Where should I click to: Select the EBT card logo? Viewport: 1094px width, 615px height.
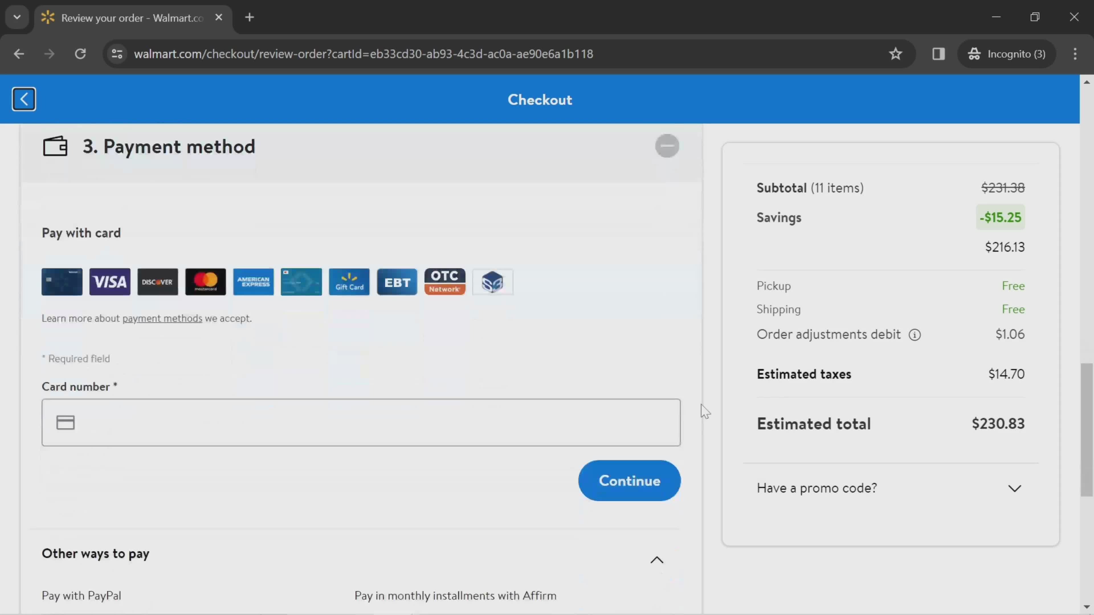[397, 282]
